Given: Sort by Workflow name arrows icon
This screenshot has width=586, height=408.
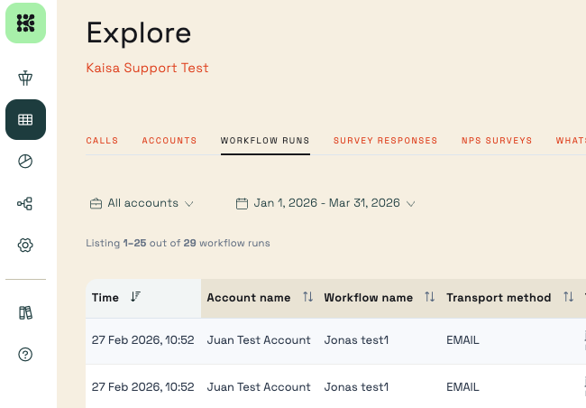Looking at the screenshot, I should pyautogui.click(x=430, y=297).
